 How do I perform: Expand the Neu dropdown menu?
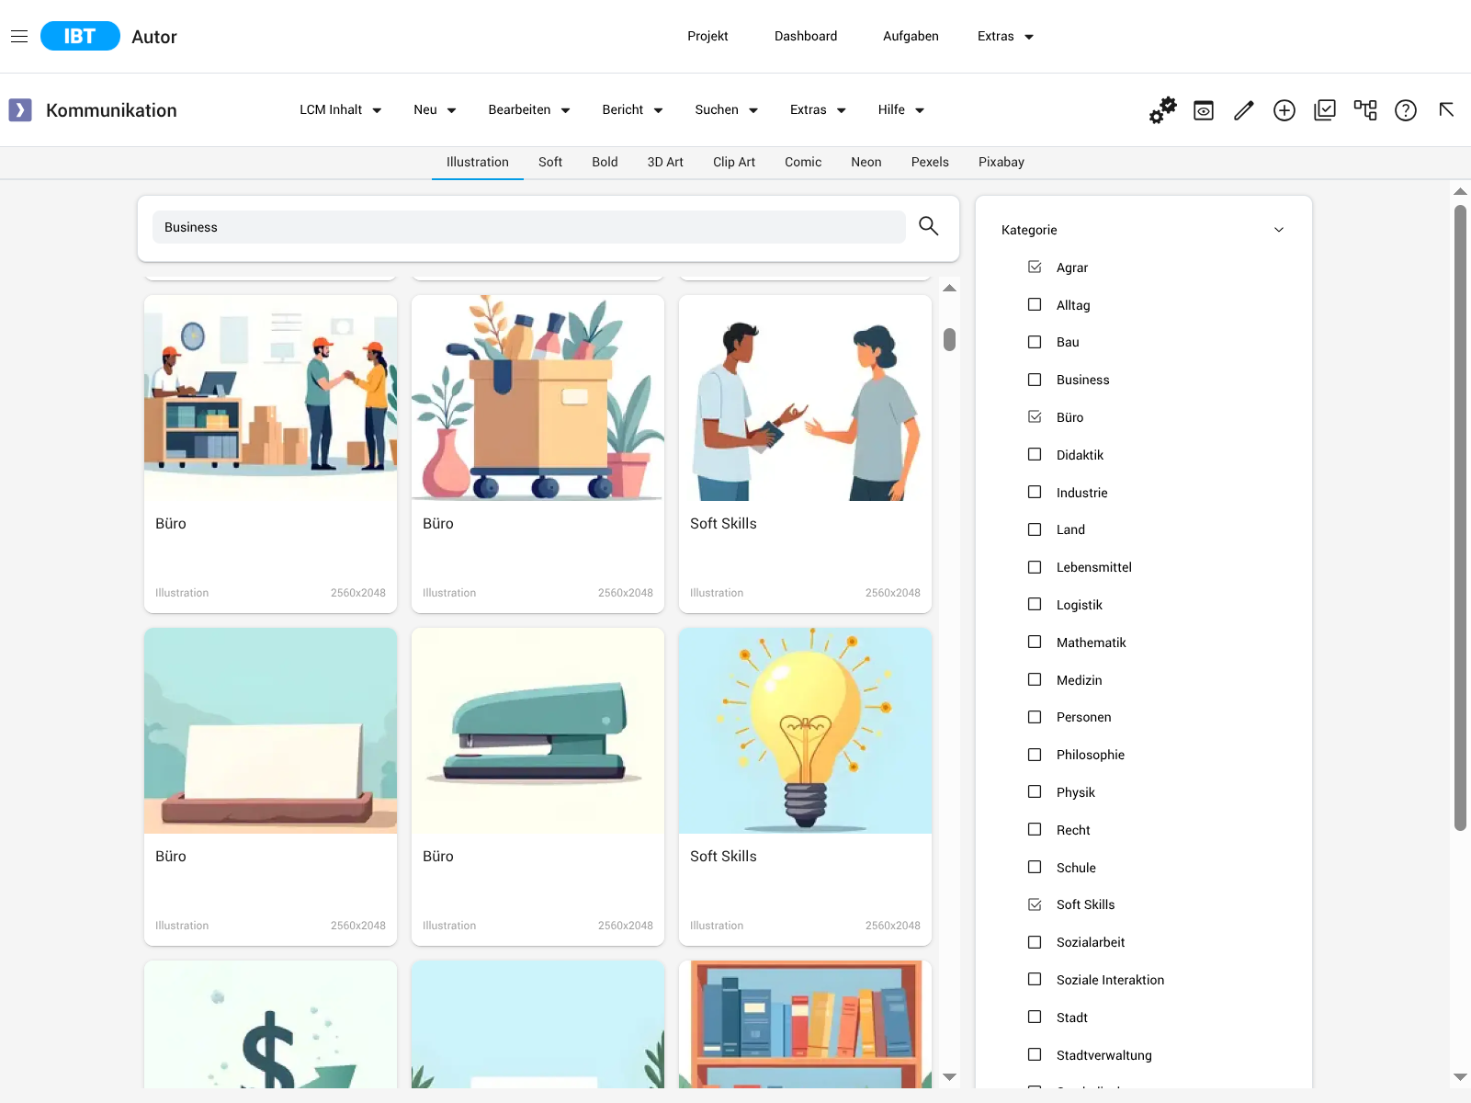435,110
